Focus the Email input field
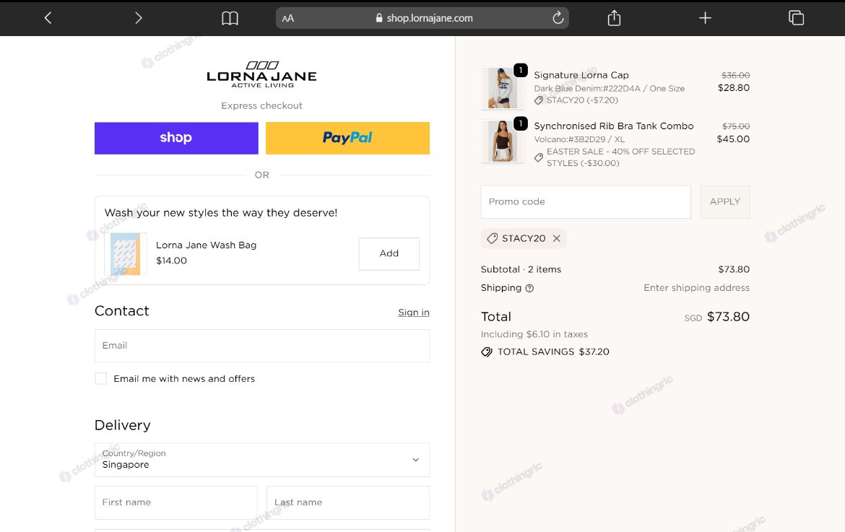This screenshot has width=845, height=532. click(262, 346)
